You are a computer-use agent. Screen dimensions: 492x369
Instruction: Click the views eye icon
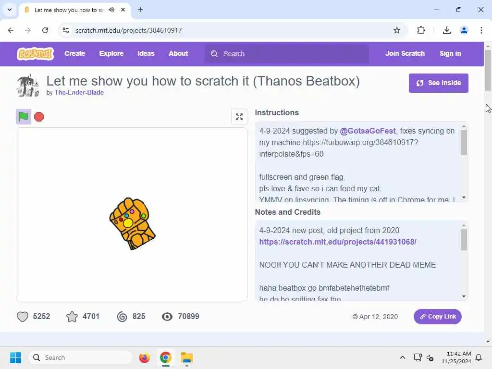(x=167, y=317)
